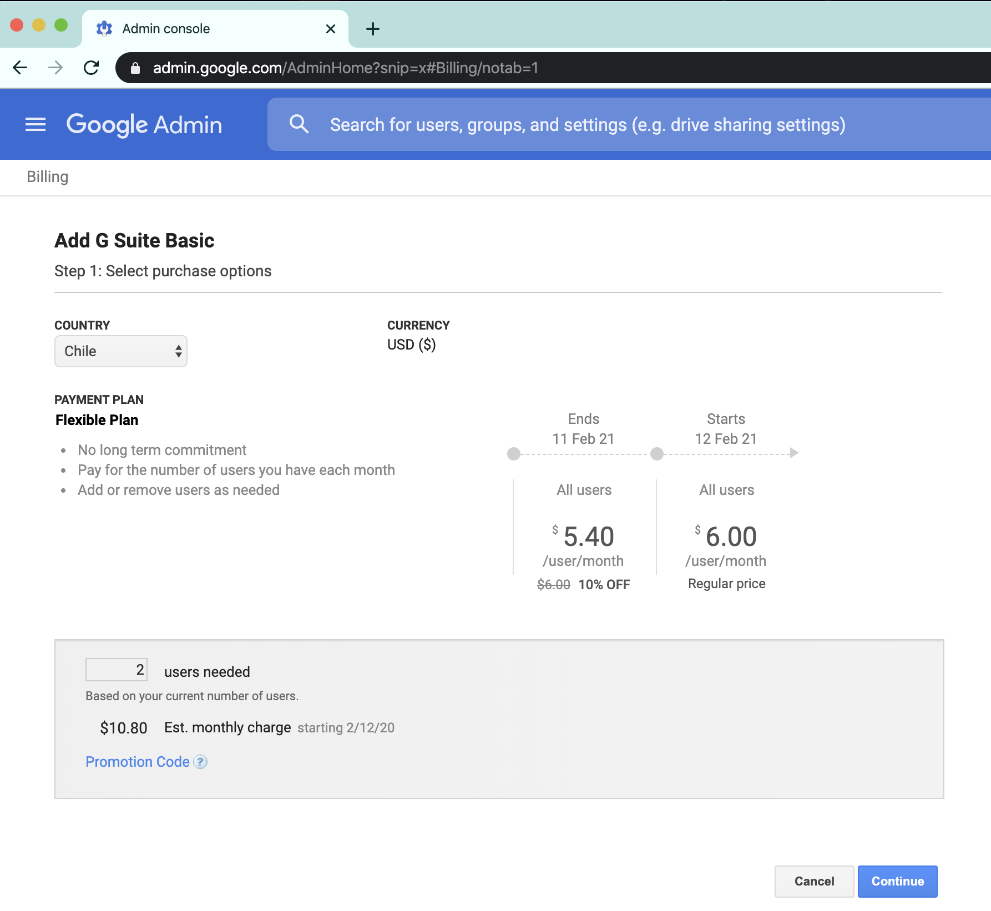Open the Promotion Code link

(x=138, y=762)
